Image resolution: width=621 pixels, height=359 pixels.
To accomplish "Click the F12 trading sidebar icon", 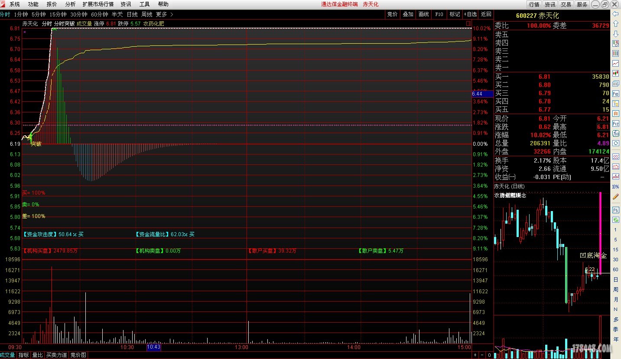I will click(x=615, y=123).
